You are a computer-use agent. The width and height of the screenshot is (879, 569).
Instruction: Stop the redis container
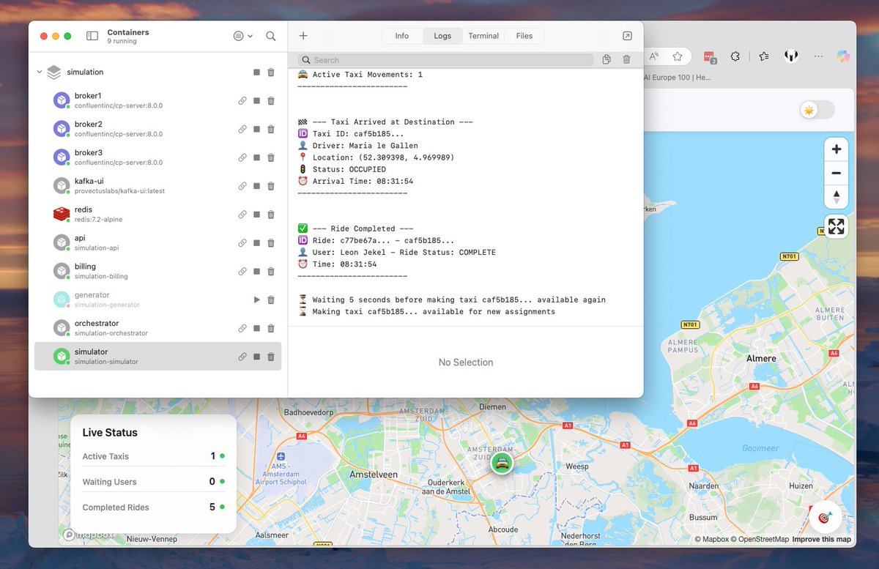[256, 215]
